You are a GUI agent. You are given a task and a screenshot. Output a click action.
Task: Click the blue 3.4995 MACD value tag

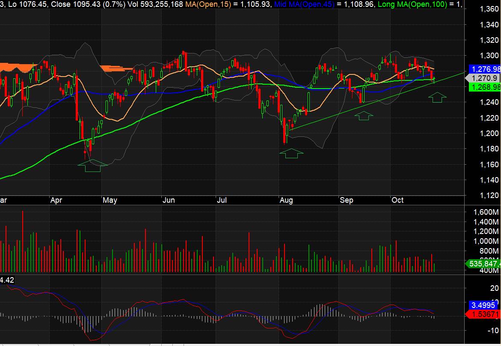tap(483, 305)
